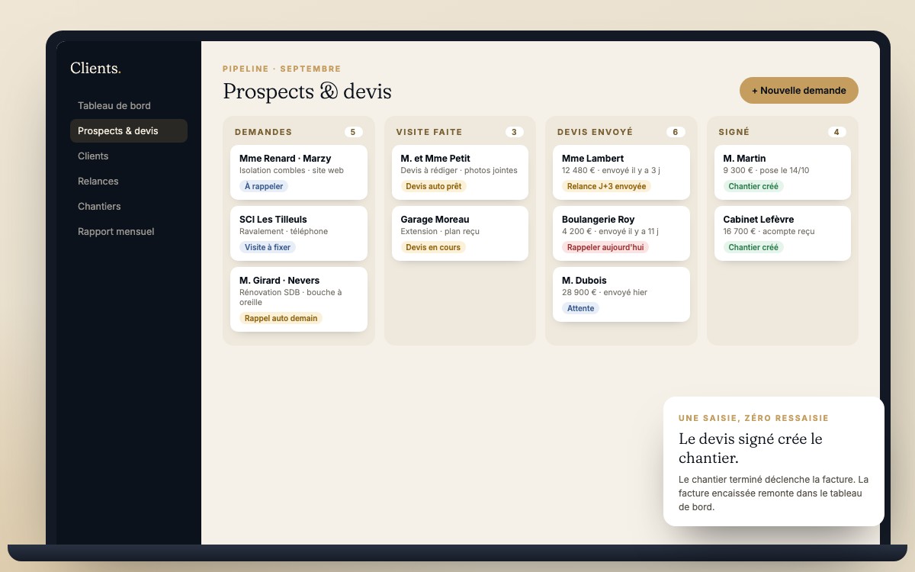
Task: Click the Devis envoyé count badge 6
Action: point(676,132)
